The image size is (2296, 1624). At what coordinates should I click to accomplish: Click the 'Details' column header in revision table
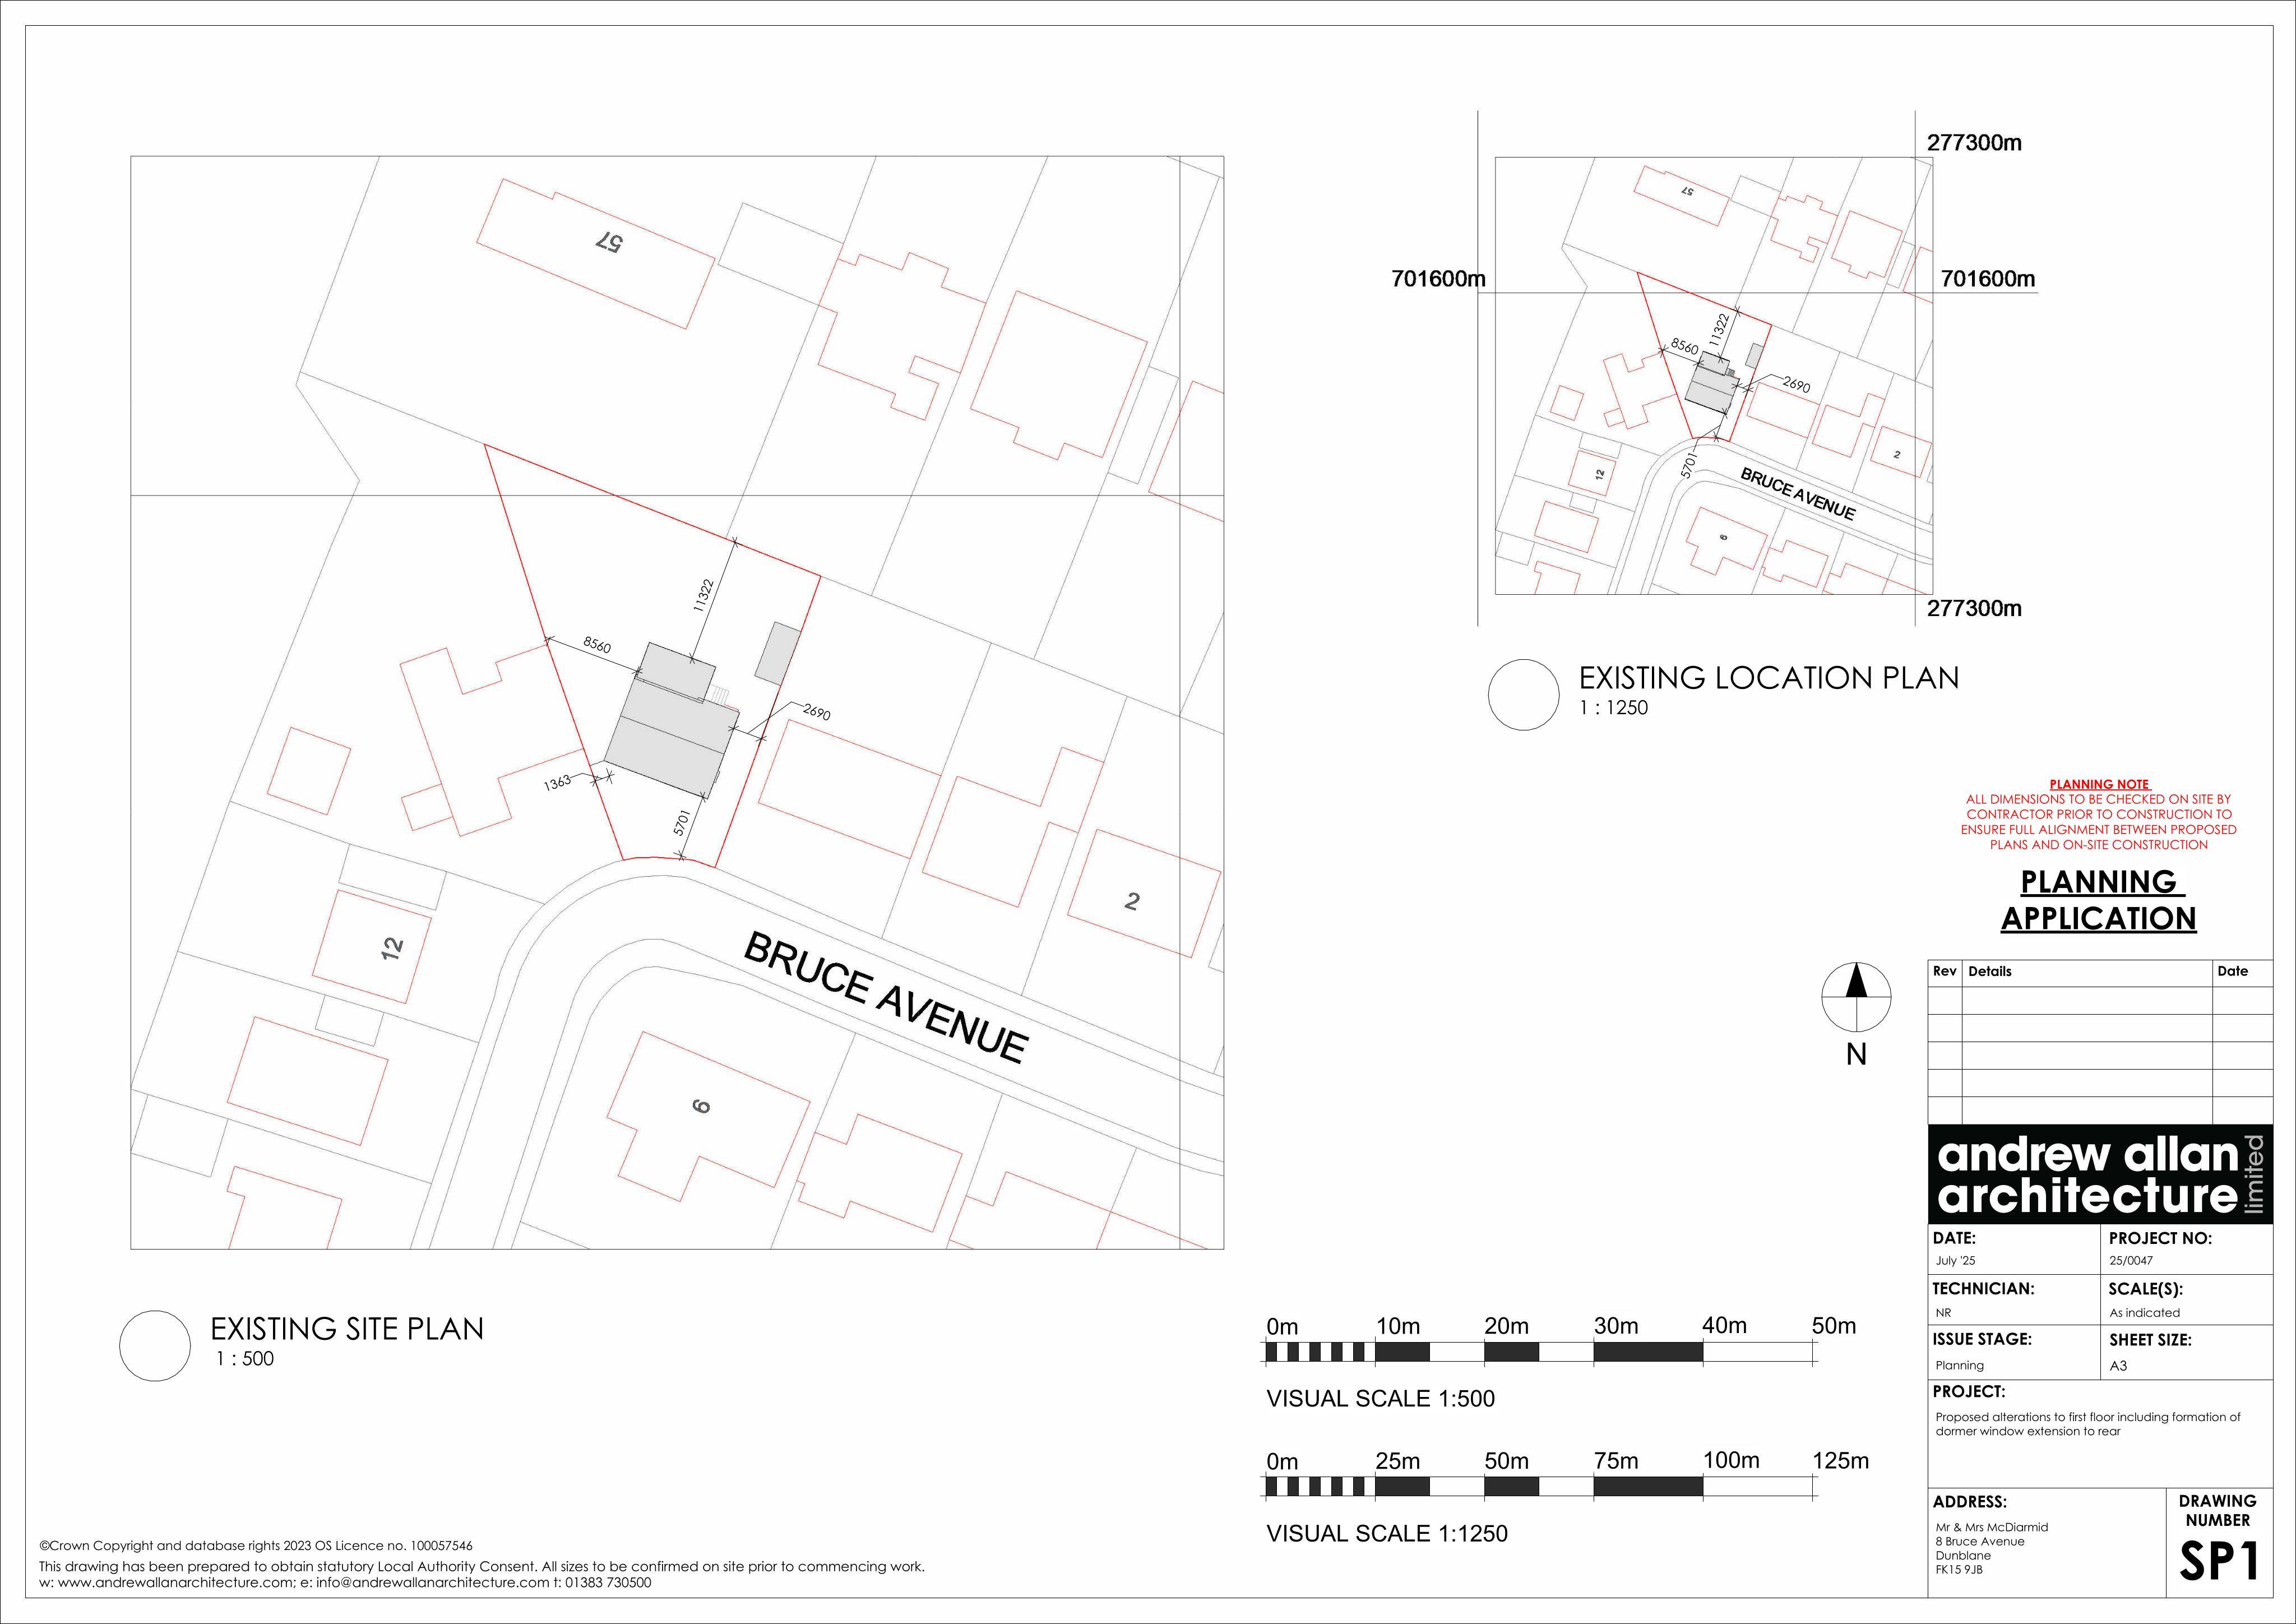click(1989, 971)
